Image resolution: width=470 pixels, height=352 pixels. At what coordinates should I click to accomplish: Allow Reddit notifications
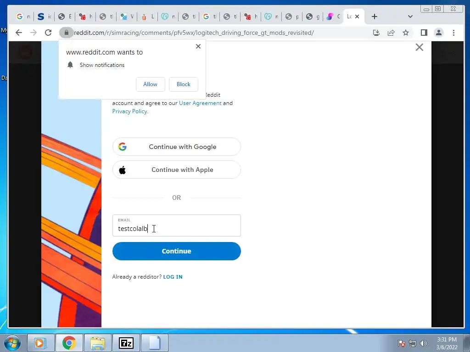pyautogui.click(x=150, y=84)
